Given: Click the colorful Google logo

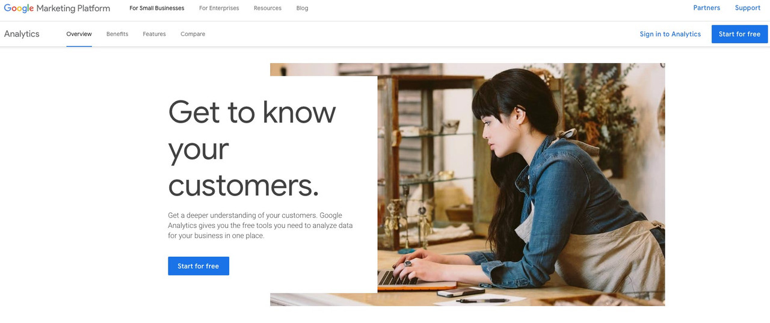Looking at the screenshot, I should pos(19,8).
